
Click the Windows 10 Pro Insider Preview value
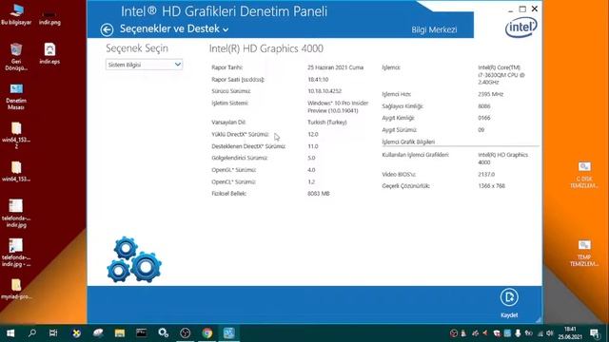tap(338, 106)
